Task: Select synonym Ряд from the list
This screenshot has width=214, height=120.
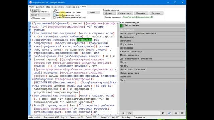Action: point(153,80)
